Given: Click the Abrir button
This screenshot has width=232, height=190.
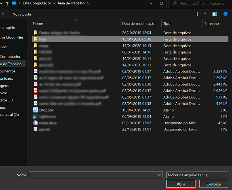Looking at the screenshot, I should click(x=181, y=184).
